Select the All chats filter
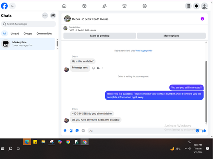This screenshot has width=213, height=159. point(5,33)
